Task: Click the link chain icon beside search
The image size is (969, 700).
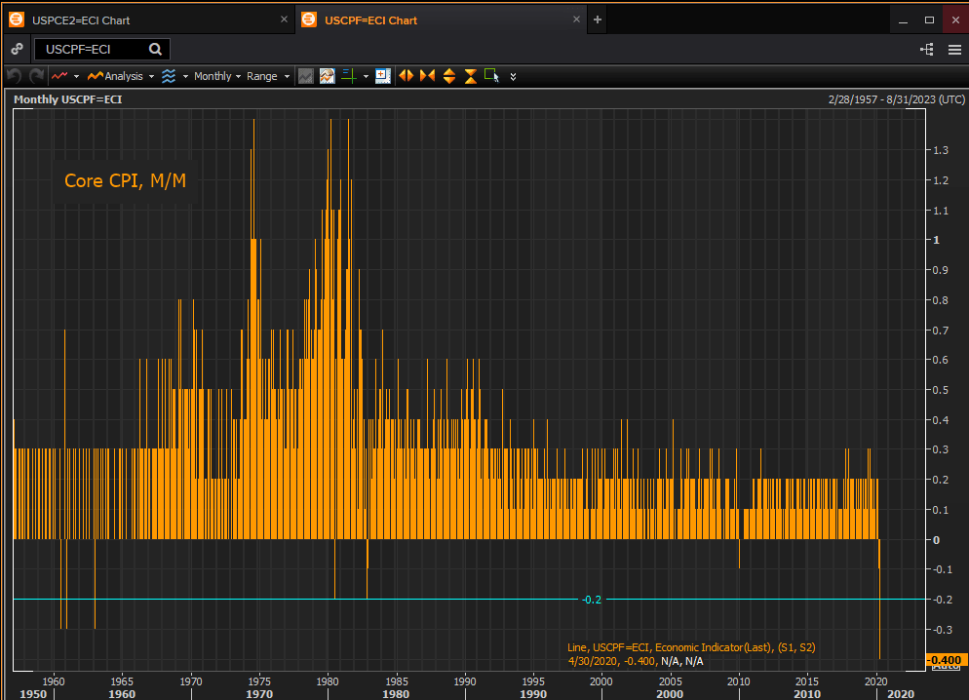Action: click(17, 49)
